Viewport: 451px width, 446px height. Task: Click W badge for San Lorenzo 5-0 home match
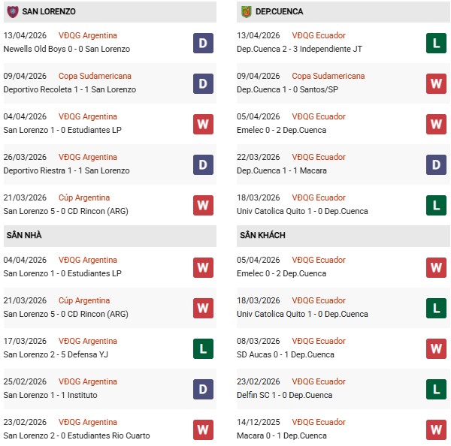(203, 308)
